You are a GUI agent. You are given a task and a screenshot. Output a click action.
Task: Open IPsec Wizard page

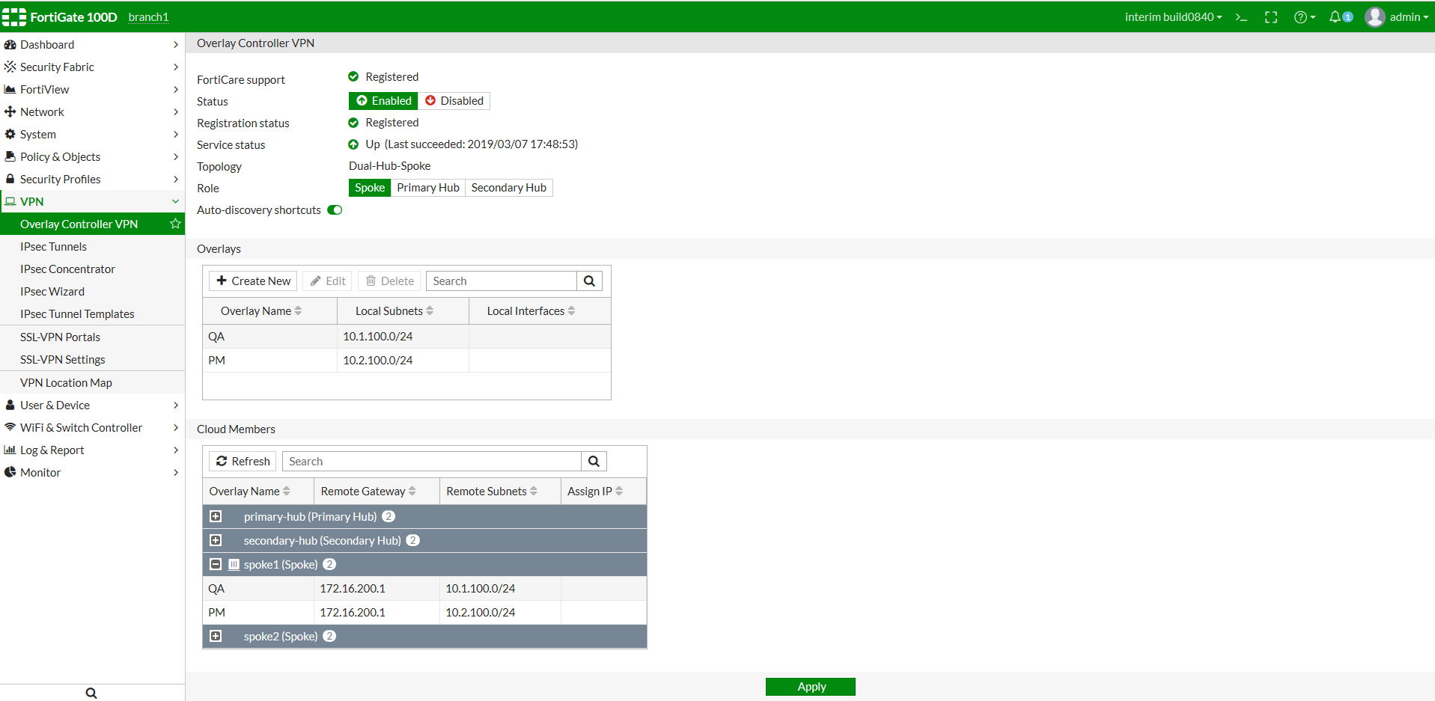click(52, 292)
